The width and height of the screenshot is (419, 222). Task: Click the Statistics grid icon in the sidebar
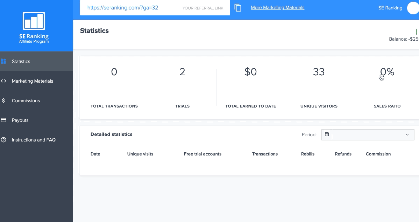3,61
